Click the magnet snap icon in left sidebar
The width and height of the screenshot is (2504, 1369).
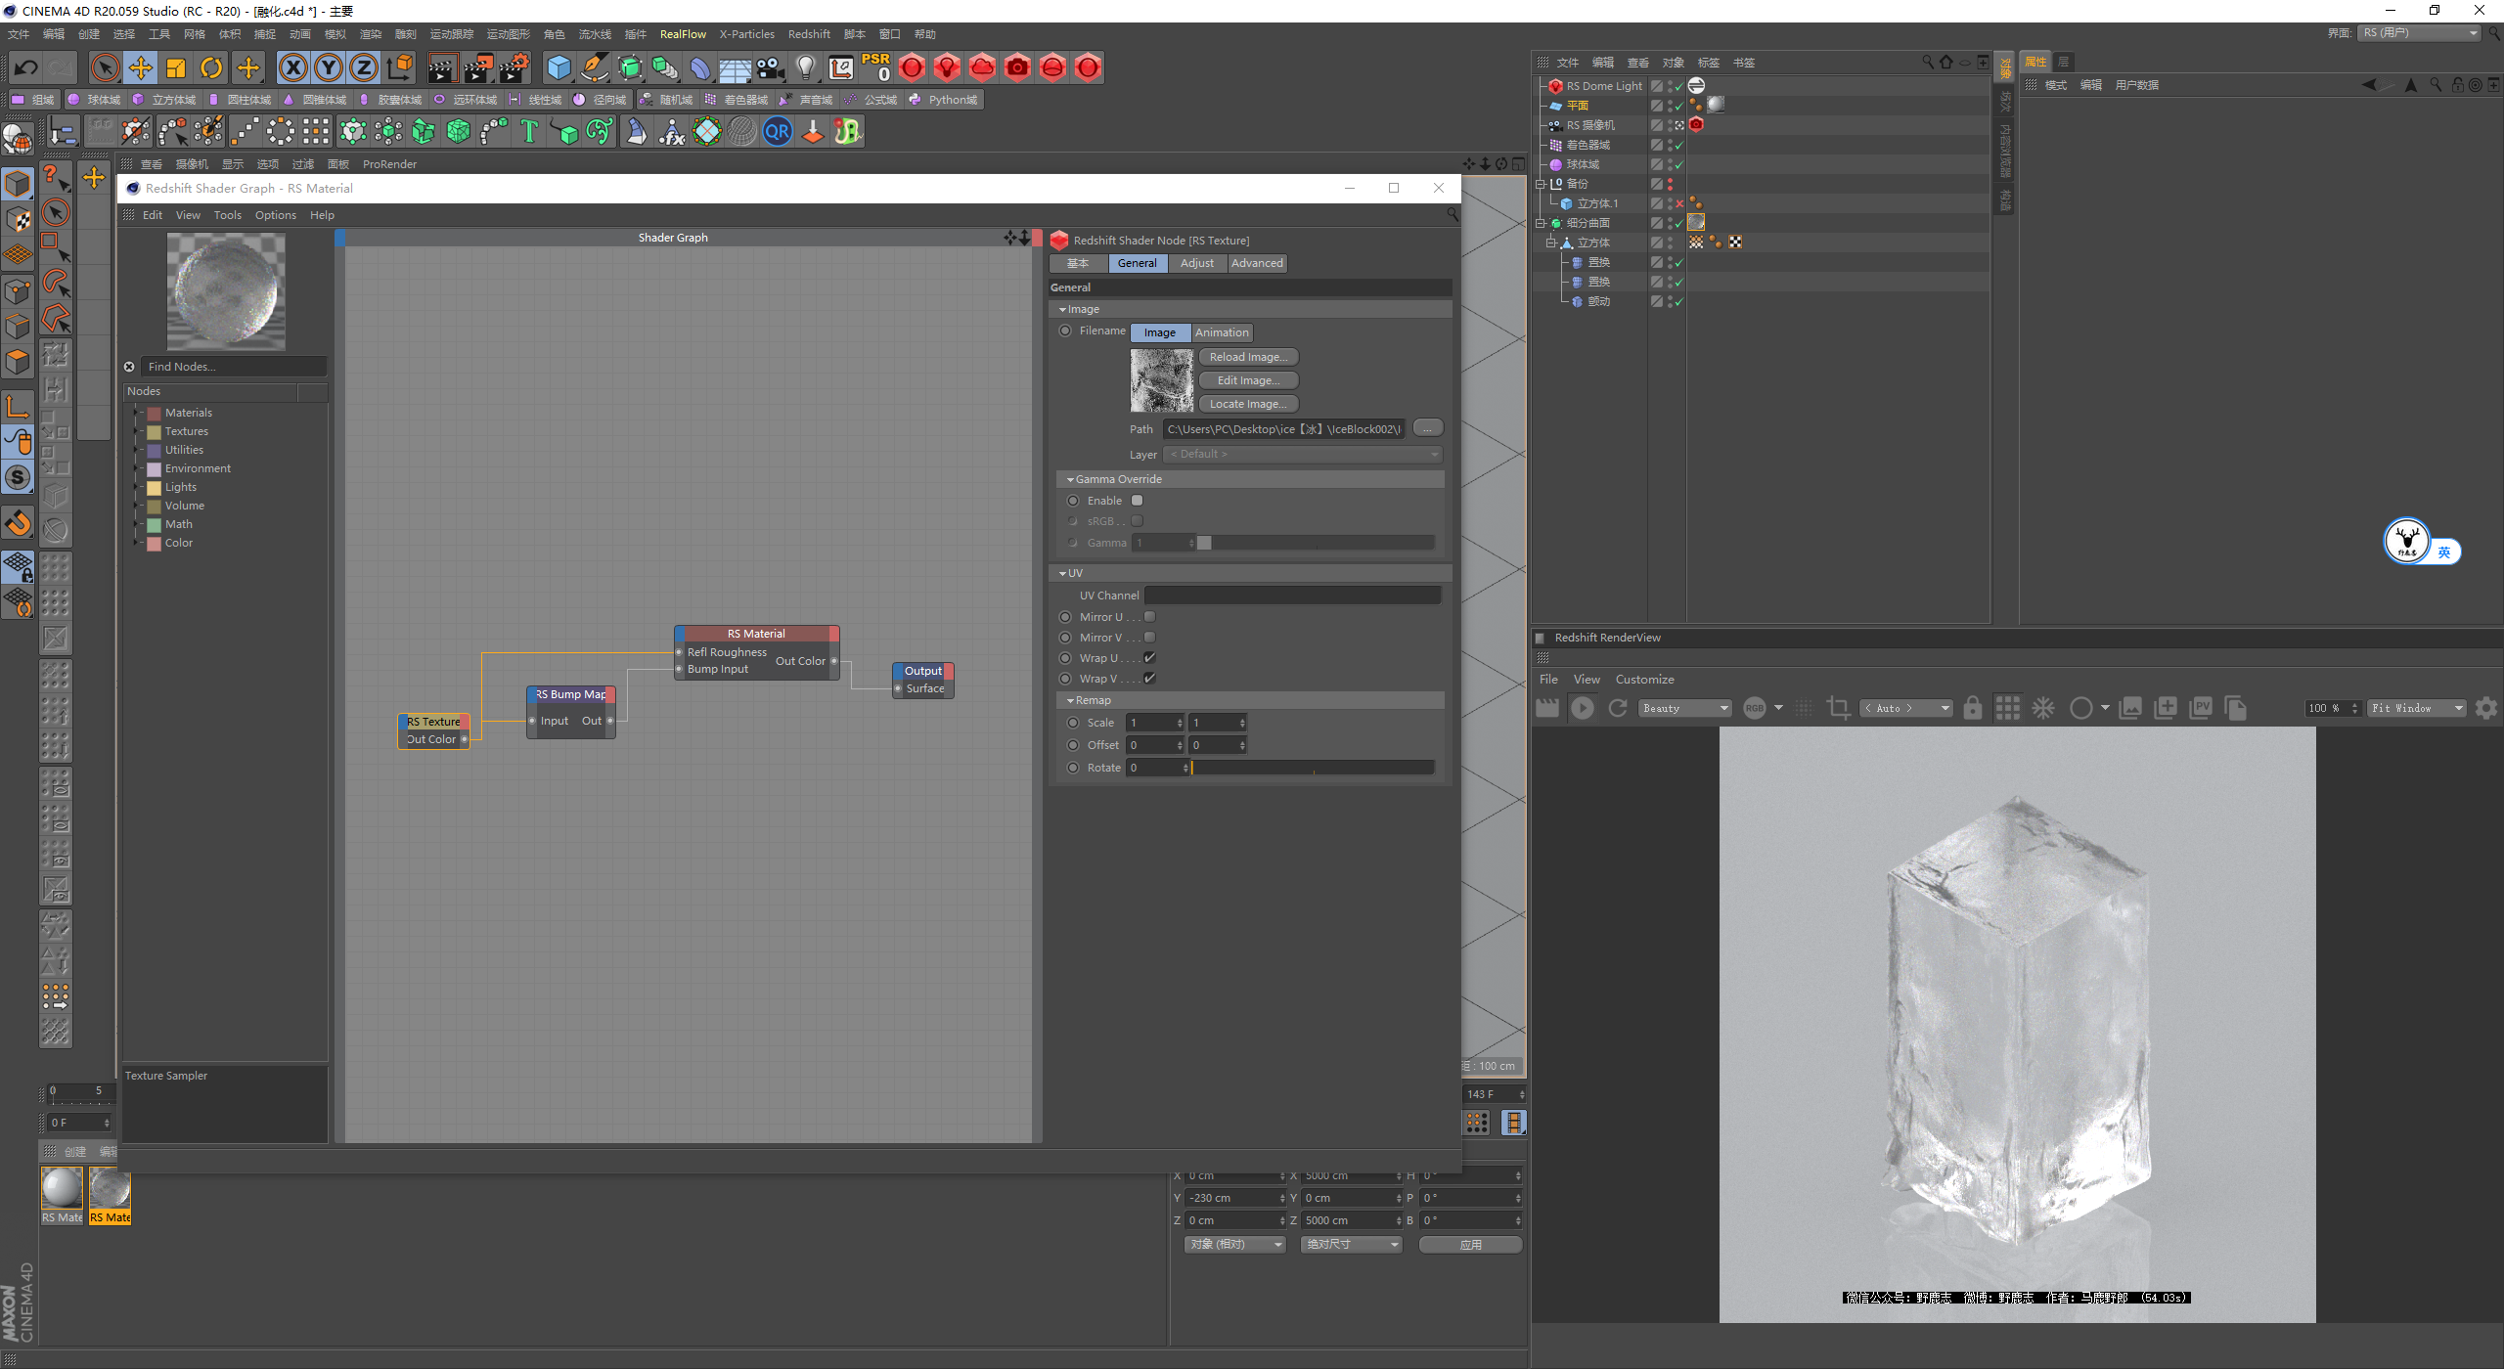19,523
